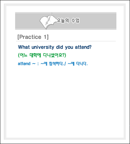Click the light blue word attend
130x144 pixels.
pyautogui.click(x=24, y=64)
